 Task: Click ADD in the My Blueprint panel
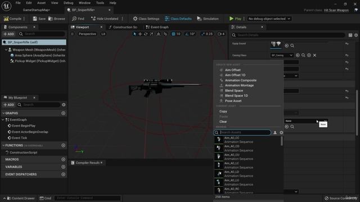click(9, 105)
